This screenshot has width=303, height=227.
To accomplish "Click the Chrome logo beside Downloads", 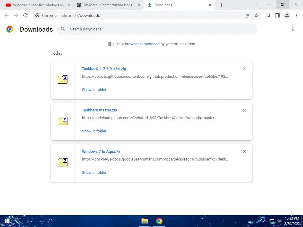I will coord(10,29).
